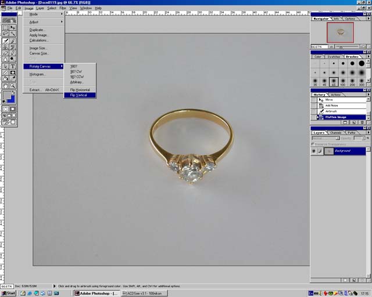Toggle Preserve Transparency checkbox

[x=313, y=144]
